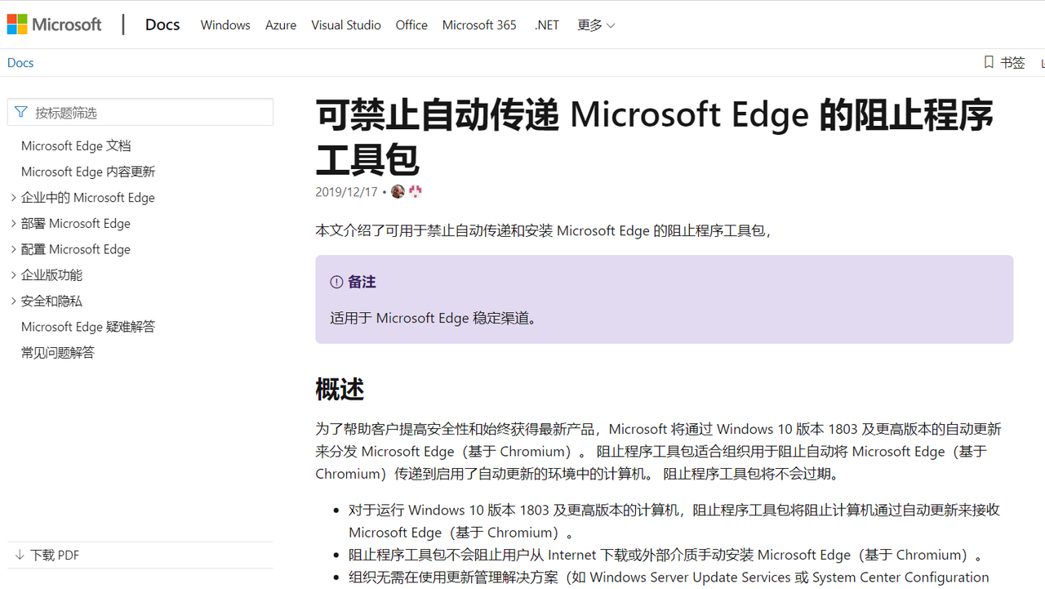
Task: Open the Office menu item
Action: pos(411,25)
